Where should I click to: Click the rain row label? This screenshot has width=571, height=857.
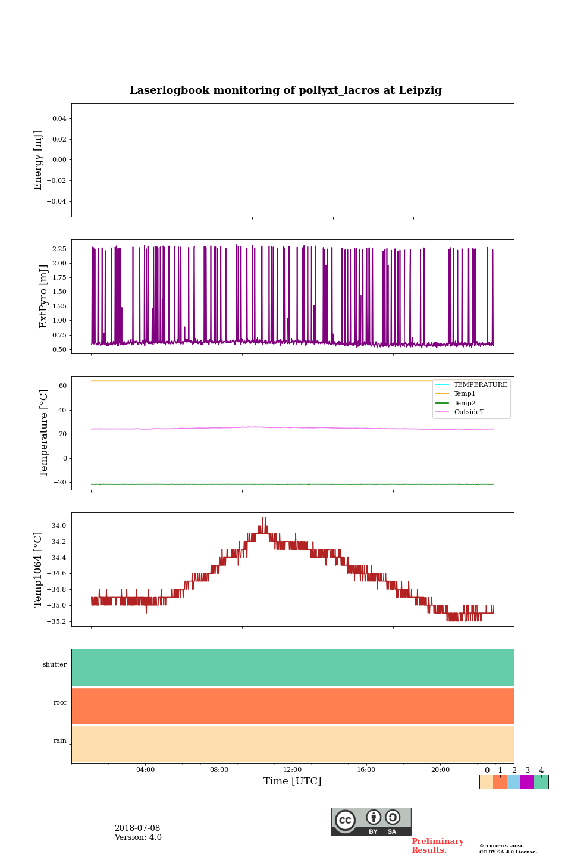tap(60, 741)
